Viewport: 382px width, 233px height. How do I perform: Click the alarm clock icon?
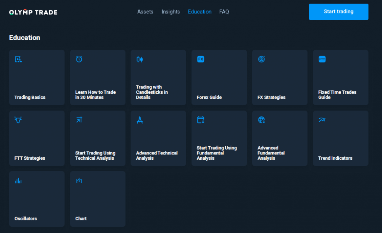[79, 59]
